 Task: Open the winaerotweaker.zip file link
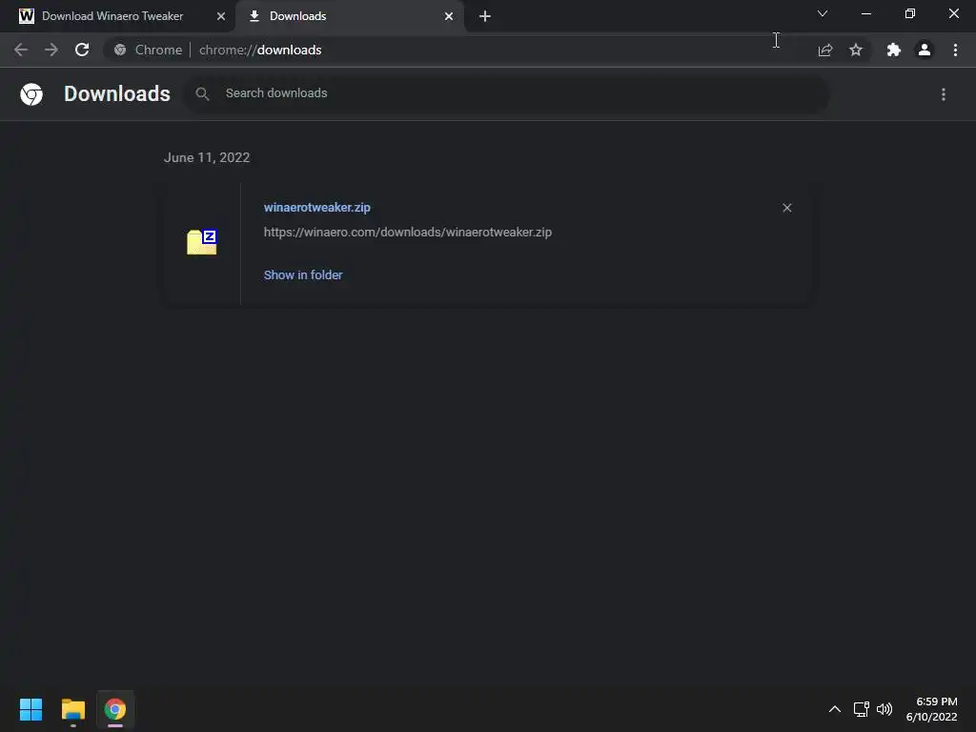click(x=316, y=207)
